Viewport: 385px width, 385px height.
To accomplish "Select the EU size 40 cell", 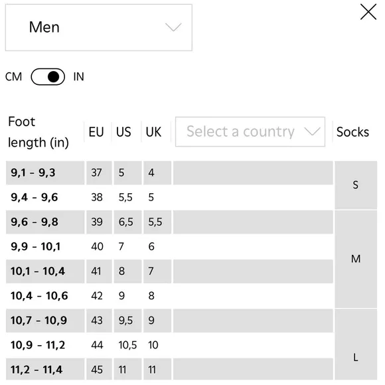I will 97,246.
